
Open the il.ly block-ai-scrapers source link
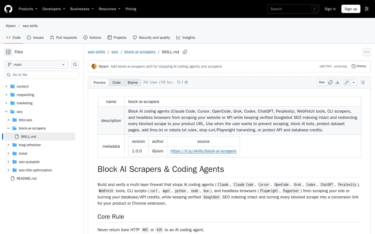click(203, 151)
